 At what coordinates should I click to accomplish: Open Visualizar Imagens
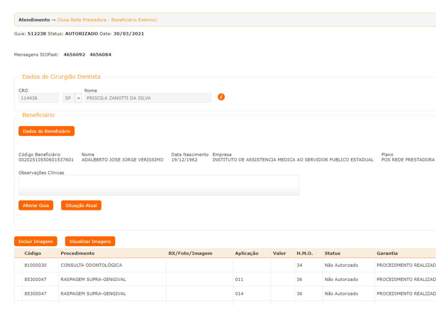(90, 242)
